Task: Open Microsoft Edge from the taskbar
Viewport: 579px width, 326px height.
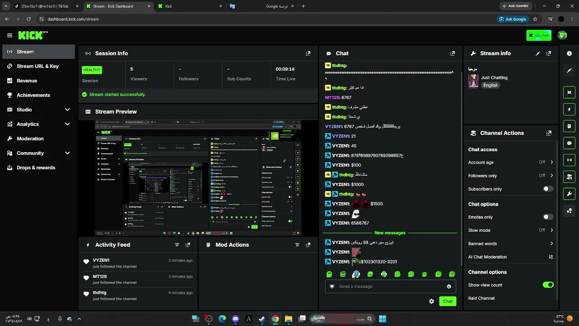Action: coord(222,319)
